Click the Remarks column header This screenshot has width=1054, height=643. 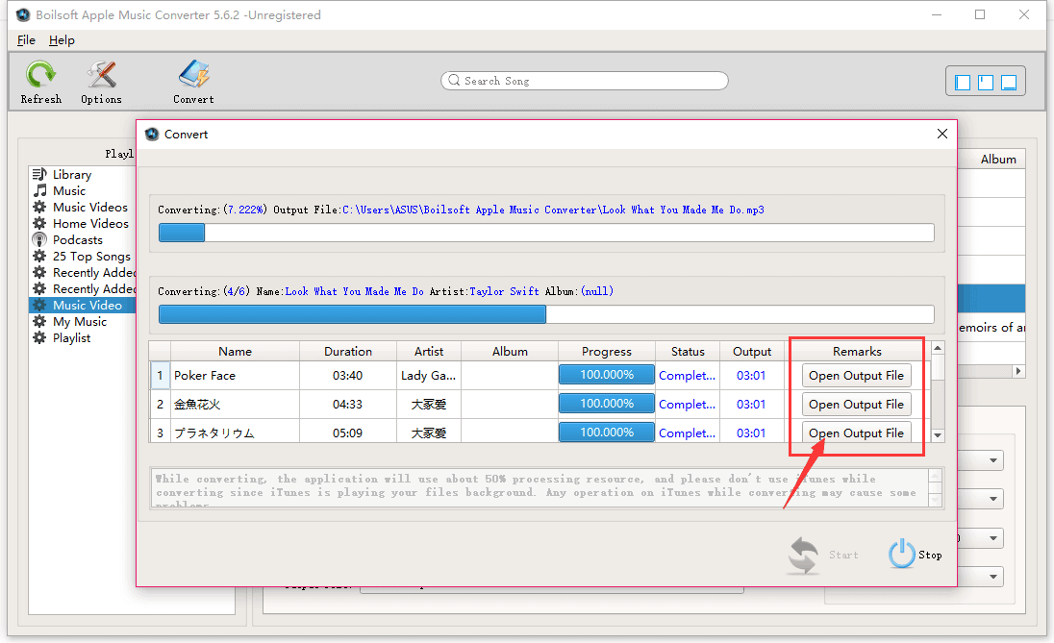[x=857, y=352]
